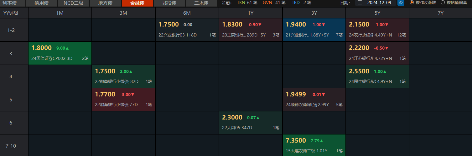
Task: Open the 地方债 tab
Action: (x=105, y=3)
